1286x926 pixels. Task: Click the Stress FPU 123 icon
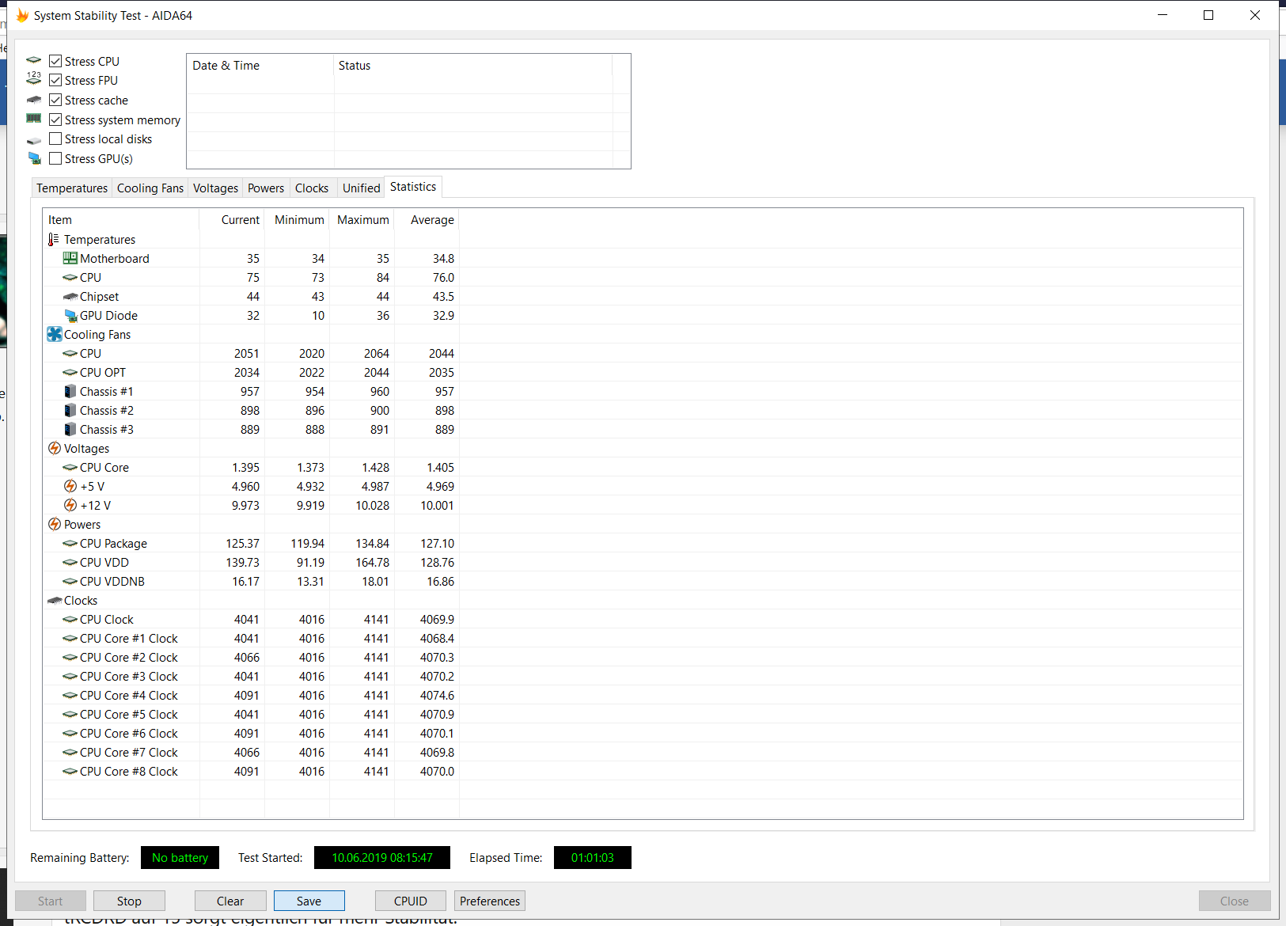tap(33, 78)
